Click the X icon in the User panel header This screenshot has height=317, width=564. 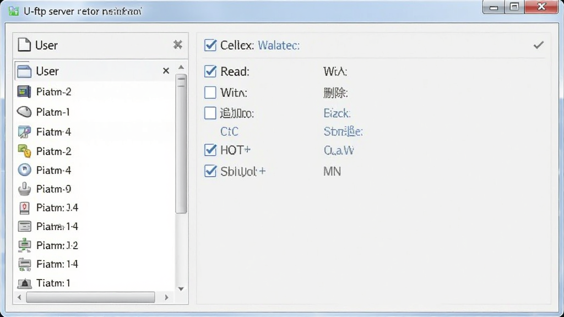[x=178, y=45]
